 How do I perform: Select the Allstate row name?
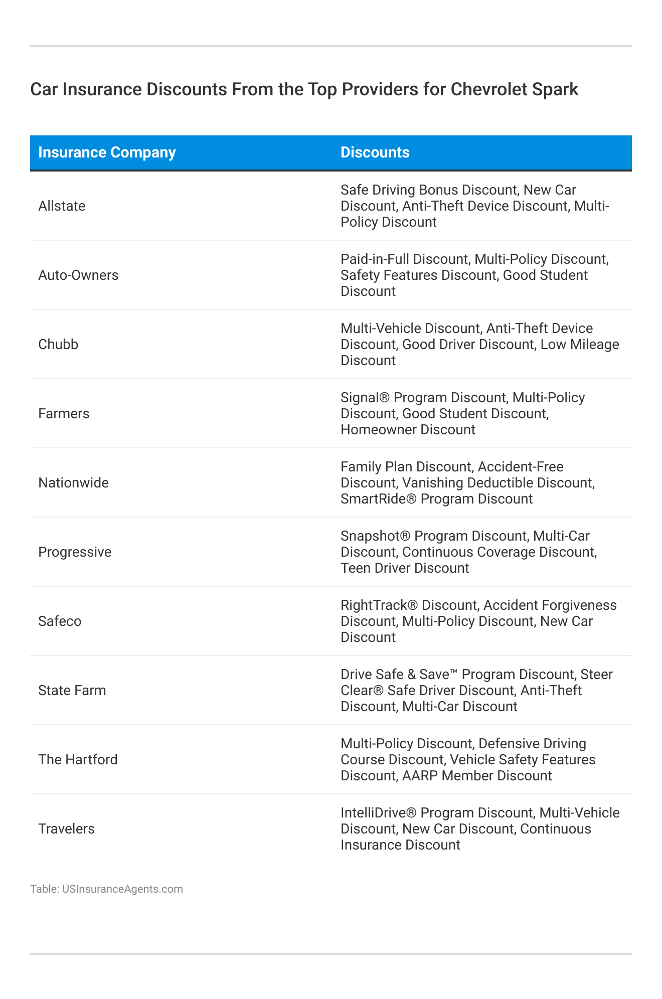(62, 206)
